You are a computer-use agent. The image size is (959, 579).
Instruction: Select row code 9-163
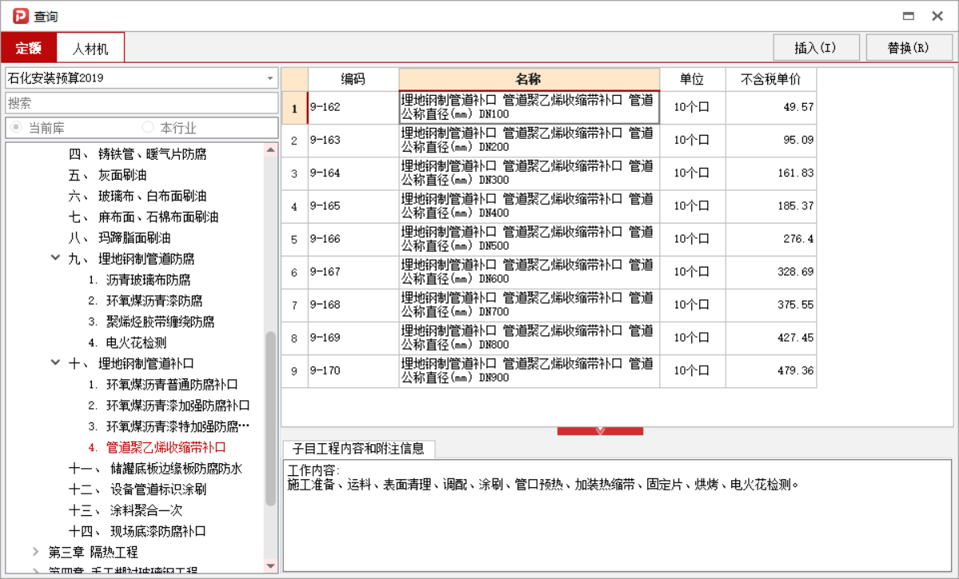coord(353,140)
